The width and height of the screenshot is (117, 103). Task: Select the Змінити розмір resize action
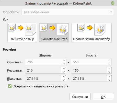22,33
